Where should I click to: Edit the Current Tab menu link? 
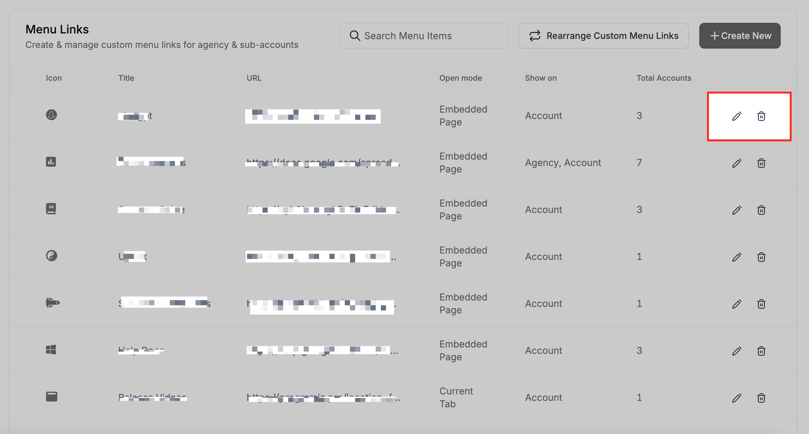tap(737, 398)
